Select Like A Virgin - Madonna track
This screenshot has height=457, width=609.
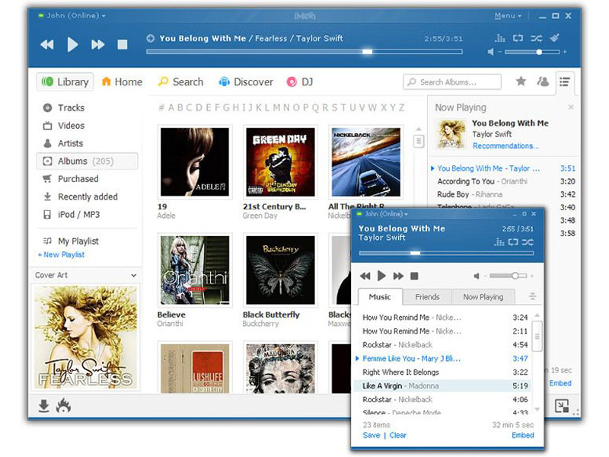(442, 386)
